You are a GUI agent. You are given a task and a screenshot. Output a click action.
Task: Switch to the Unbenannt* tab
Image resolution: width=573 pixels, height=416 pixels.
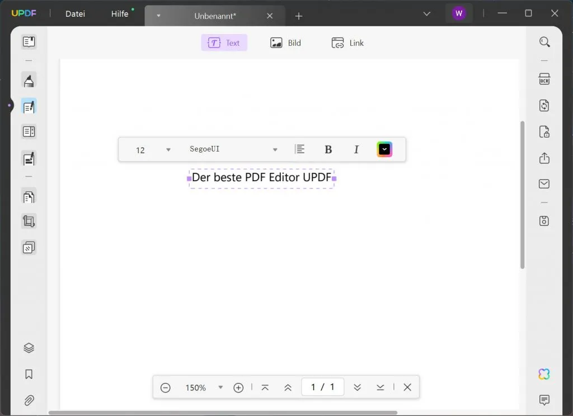pos(215,16)
